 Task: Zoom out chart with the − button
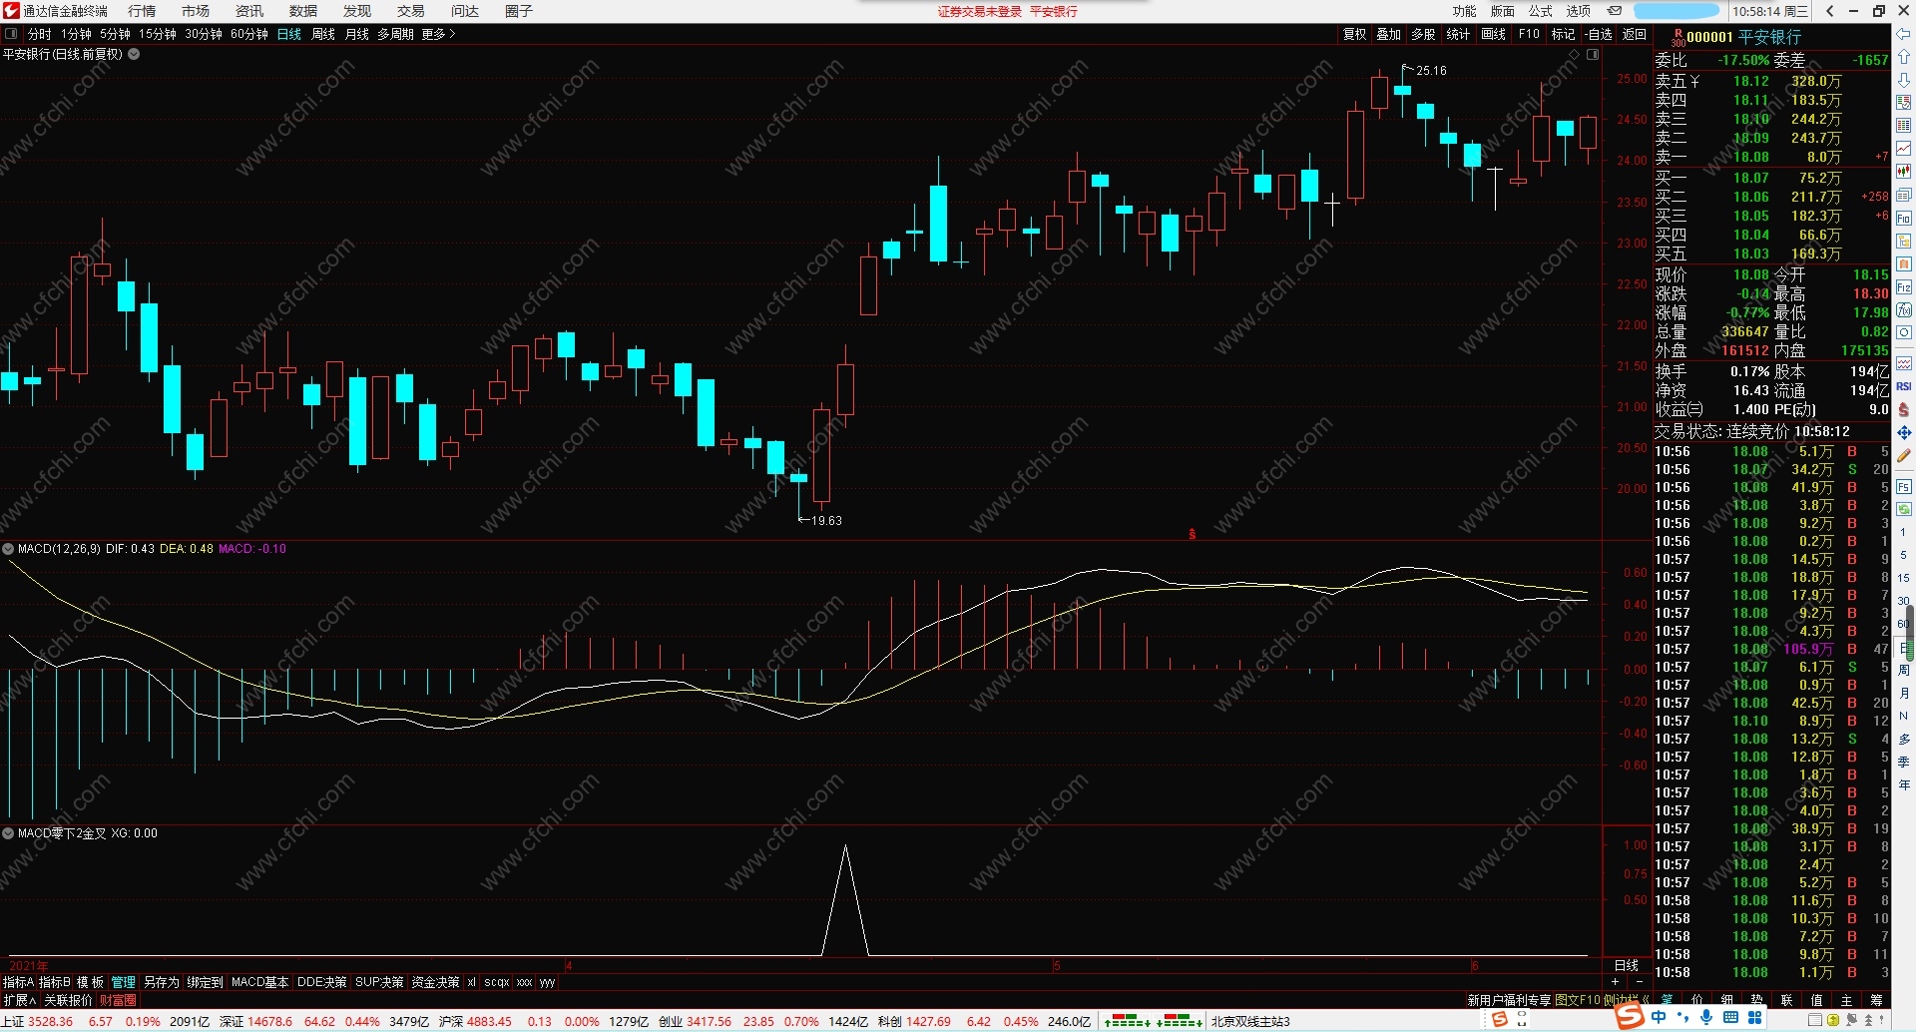pyautogui.click(x=1639, y=982)
